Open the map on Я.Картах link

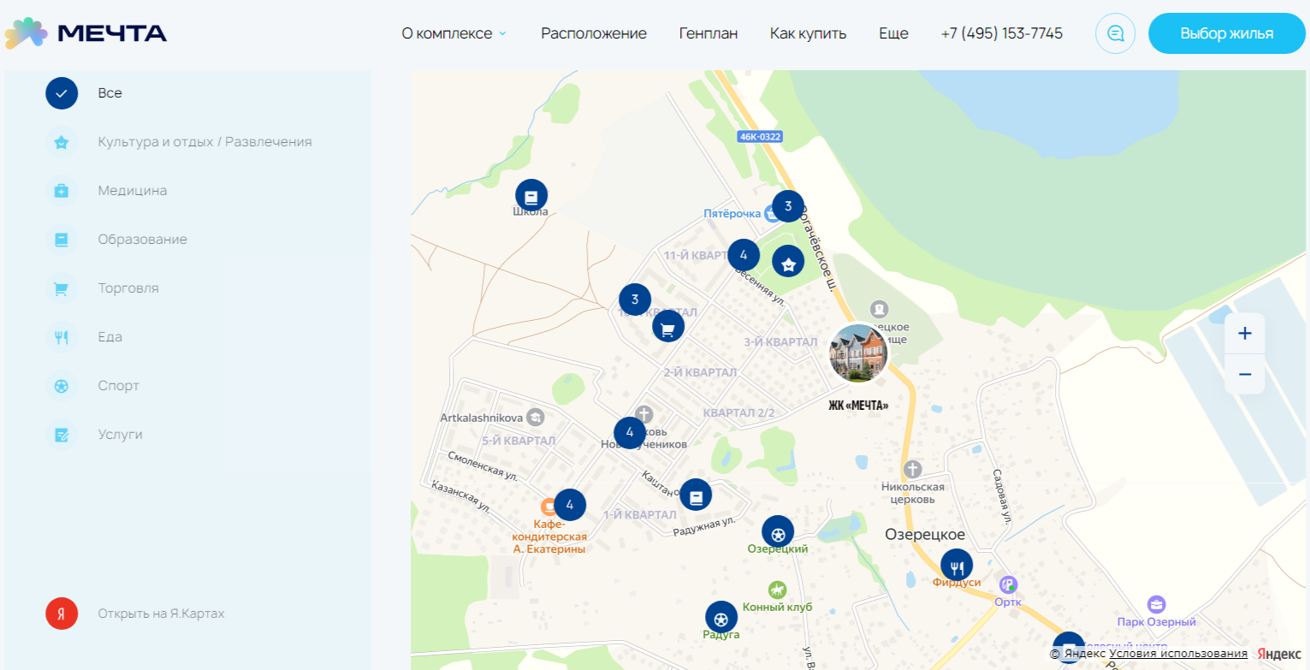[161, 614]
